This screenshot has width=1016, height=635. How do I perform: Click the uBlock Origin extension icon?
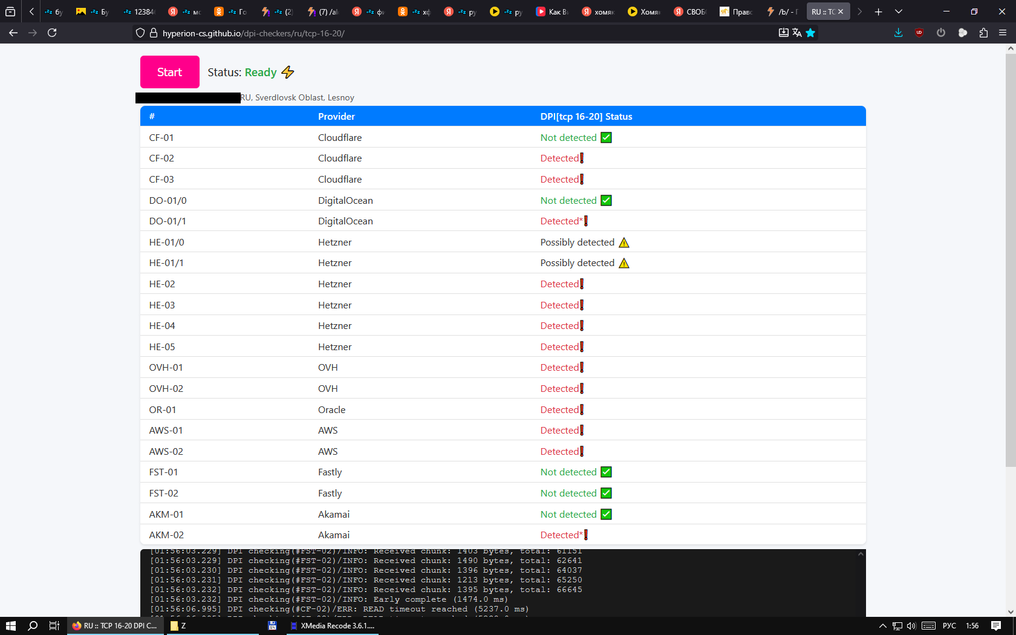click(919, 33)
